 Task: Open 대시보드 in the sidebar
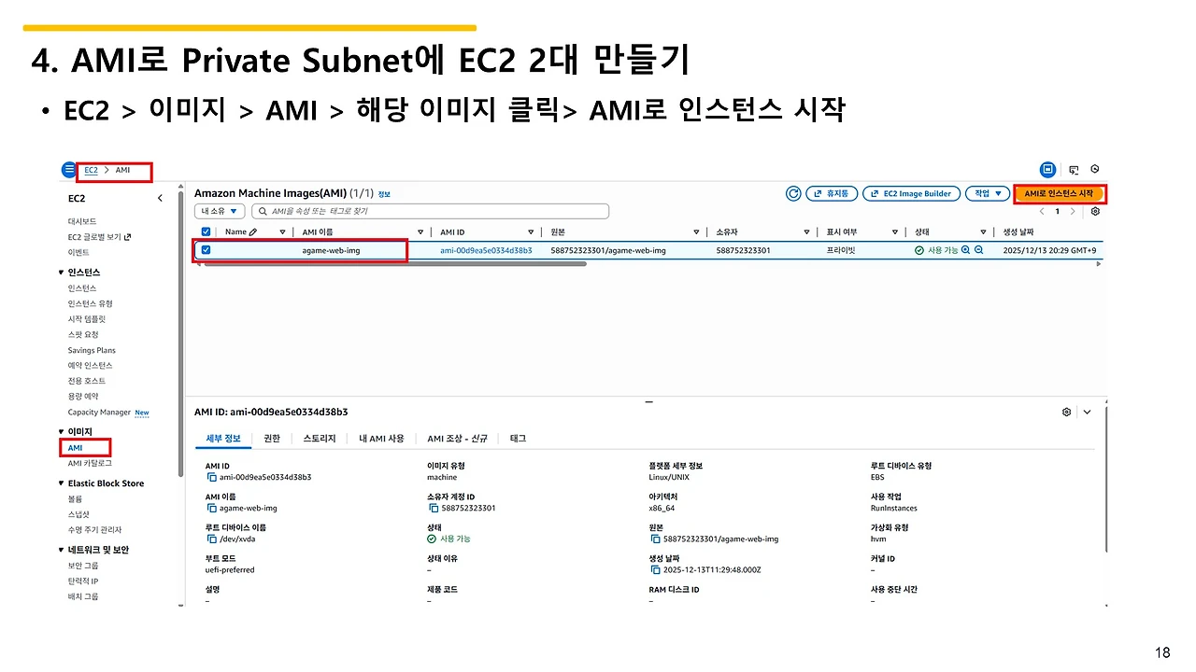click(81, 221)
